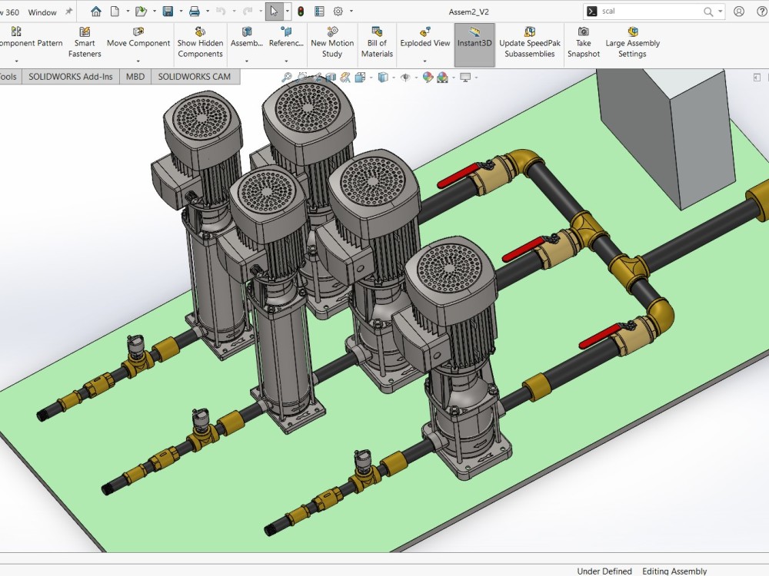Image resolution: width=769 pixels, height=576 pixels.
Task: Click Zoom to Fit in the heads-up toolbar
Action: (286, 77)
